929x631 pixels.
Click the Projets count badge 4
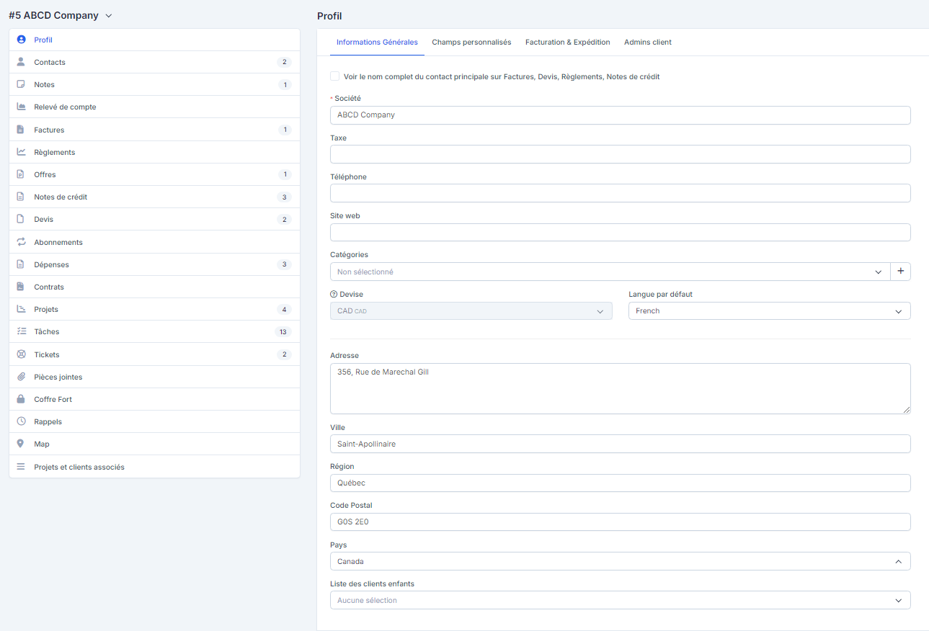pyautogui.click(x=285, y=310)
